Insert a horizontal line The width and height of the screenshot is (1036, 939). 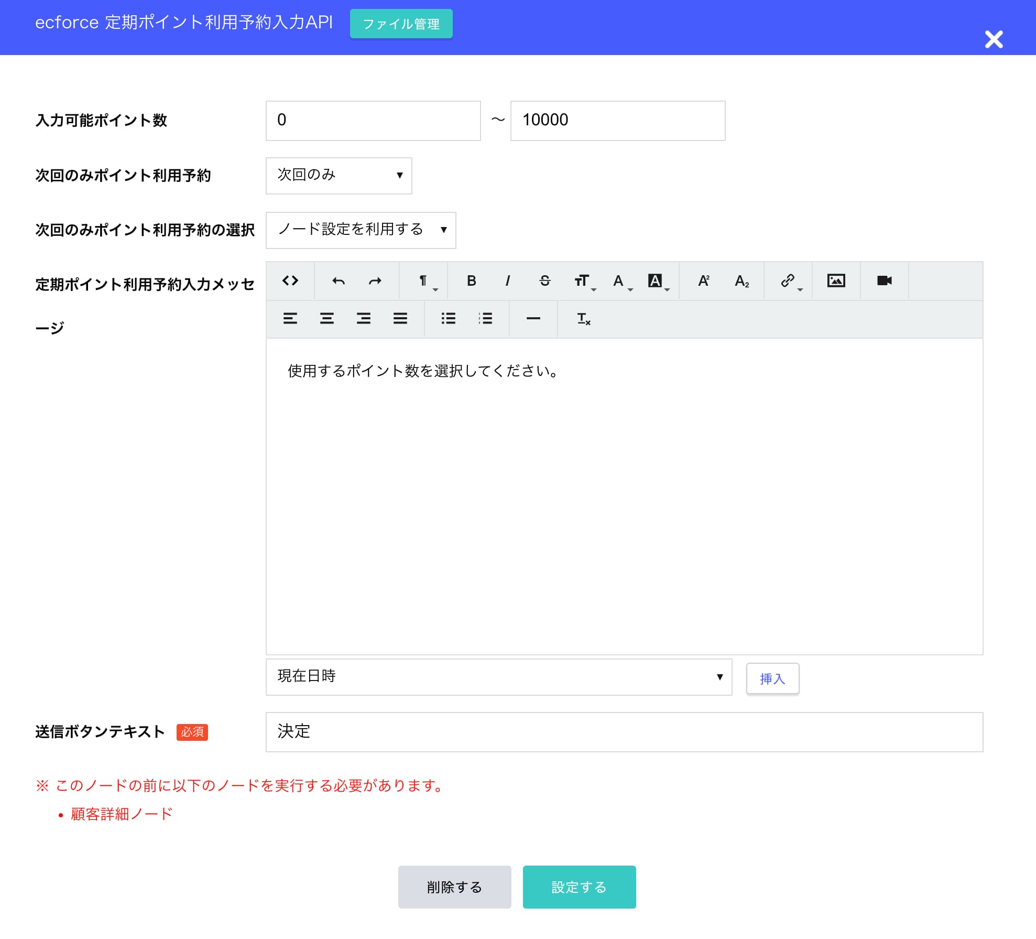(533, 318)
